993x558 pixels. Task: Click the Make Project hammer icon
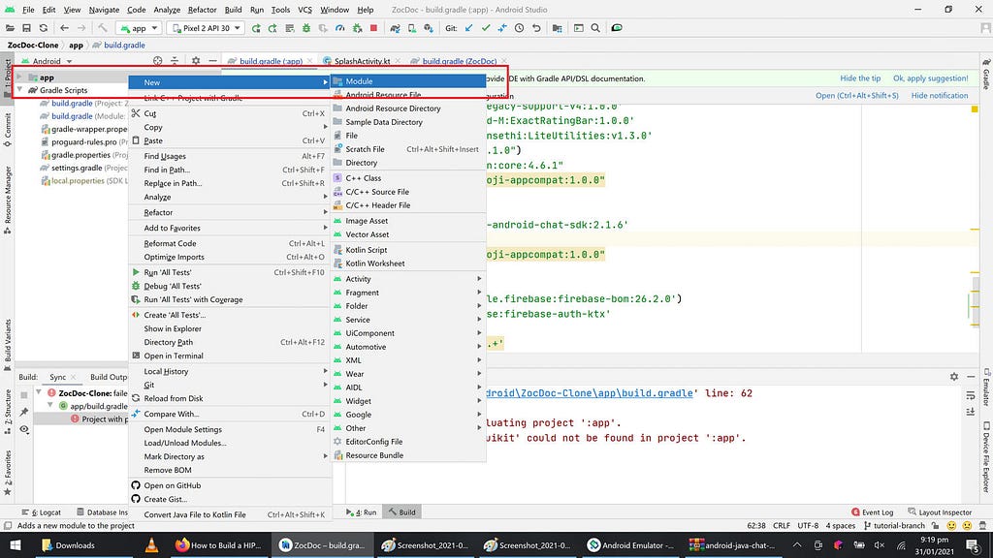[103, 28]
